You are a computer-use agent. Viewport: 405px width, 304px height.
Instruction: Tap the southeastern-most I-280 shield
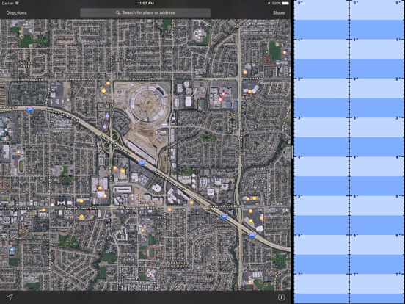coord(252,235)
